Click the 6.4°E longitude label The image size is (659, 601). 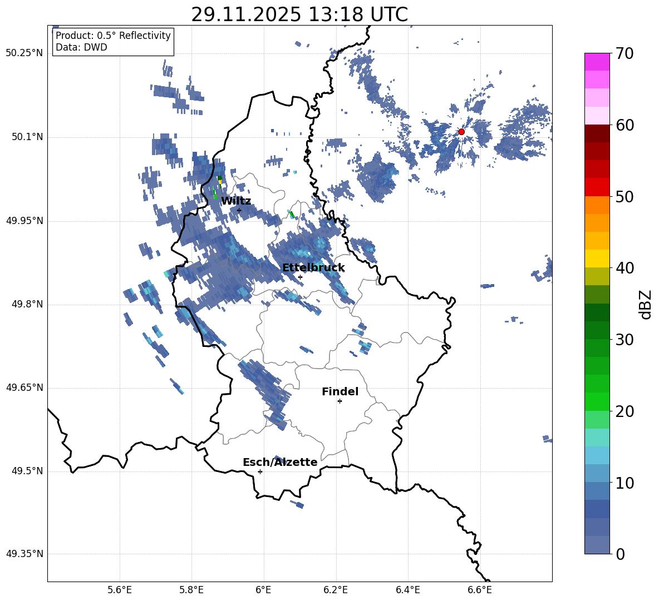point(407,590)
